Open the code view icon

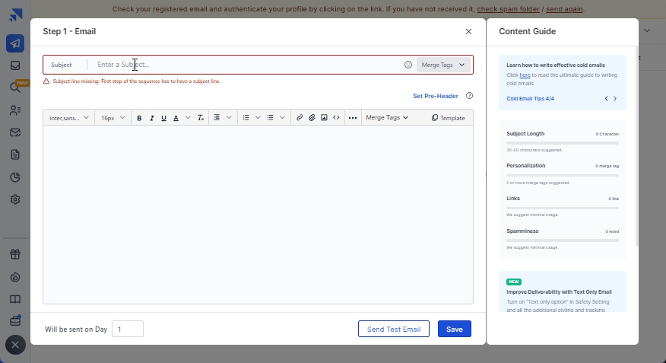pos(336,118)
